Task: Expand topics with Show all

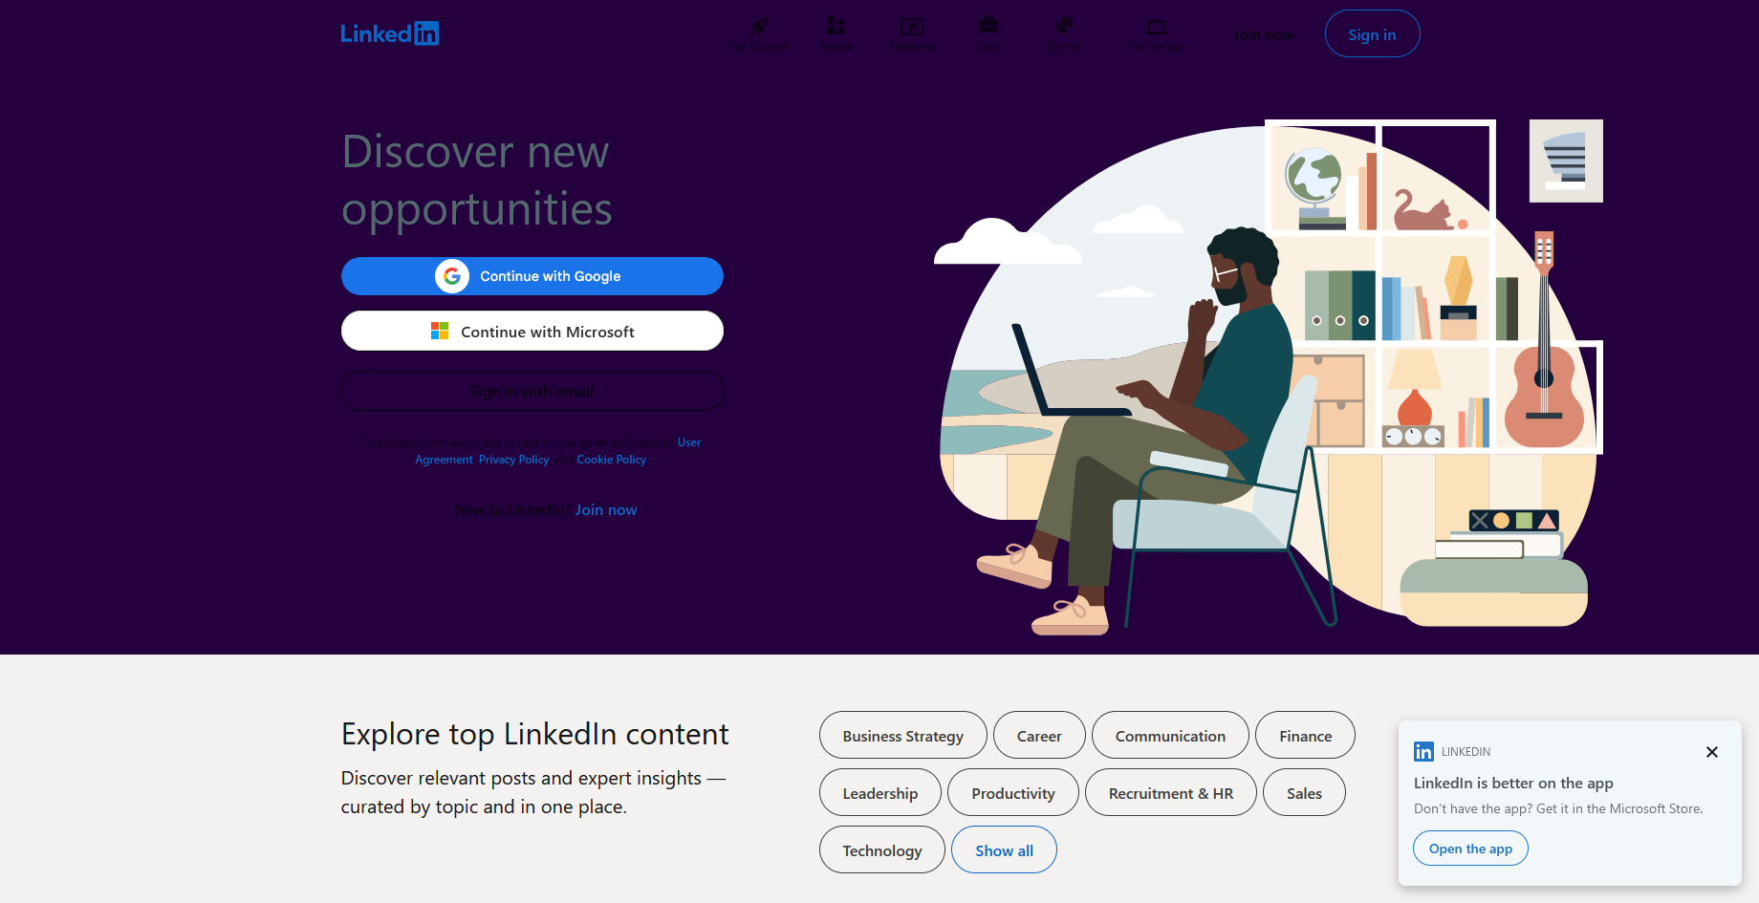Action: [1004, 849]
